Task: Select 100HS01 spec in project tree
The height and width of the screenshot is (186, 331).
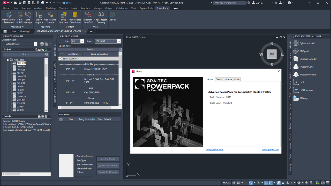Action: click(x=21, y=66)
